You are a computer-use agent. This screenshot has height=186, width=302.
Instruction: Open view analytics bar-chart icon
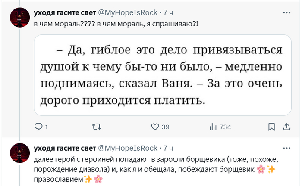(213, 127)
